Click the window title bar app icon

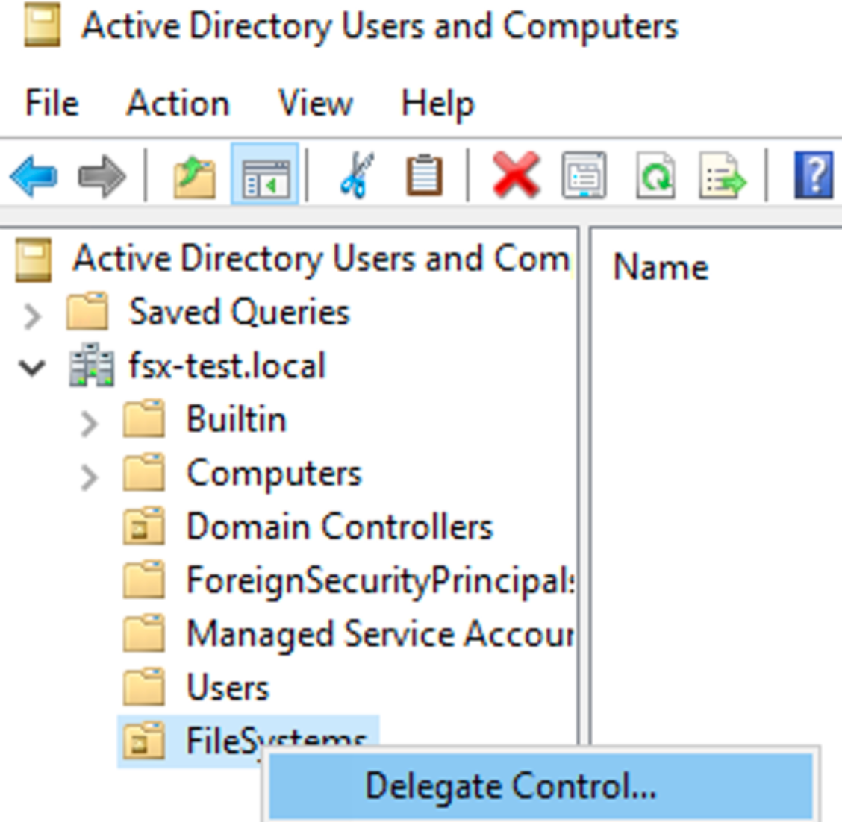(42, 25)
